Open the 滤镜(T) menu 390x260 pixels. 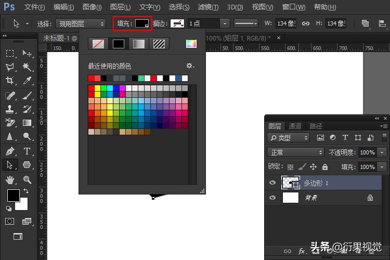point(209,7)
